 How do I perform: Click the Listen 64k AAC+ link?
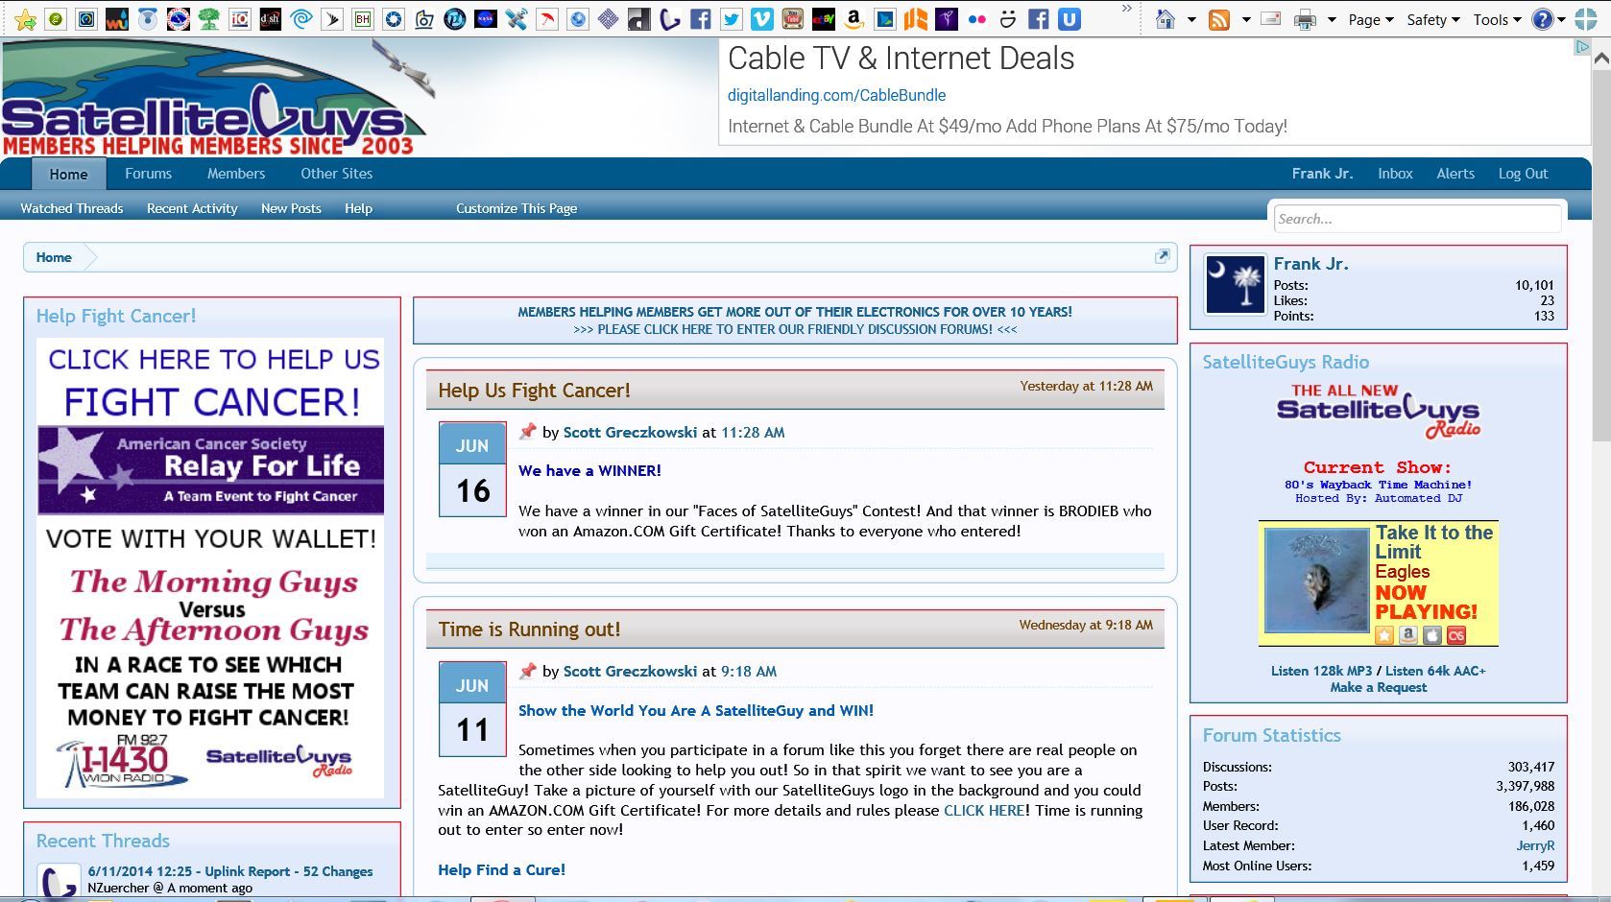1435,671
